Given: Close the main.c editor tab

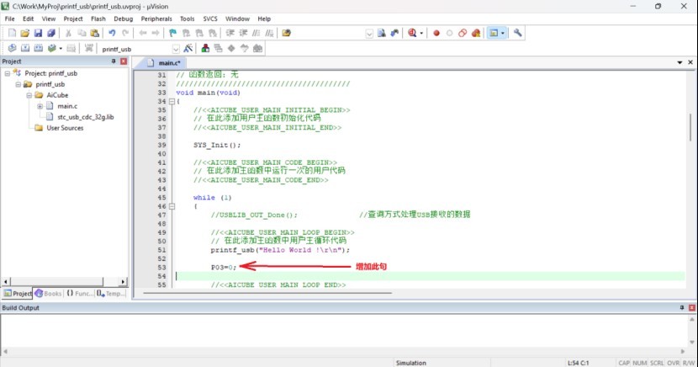Looking at the screenshot, I should point(690,62).
